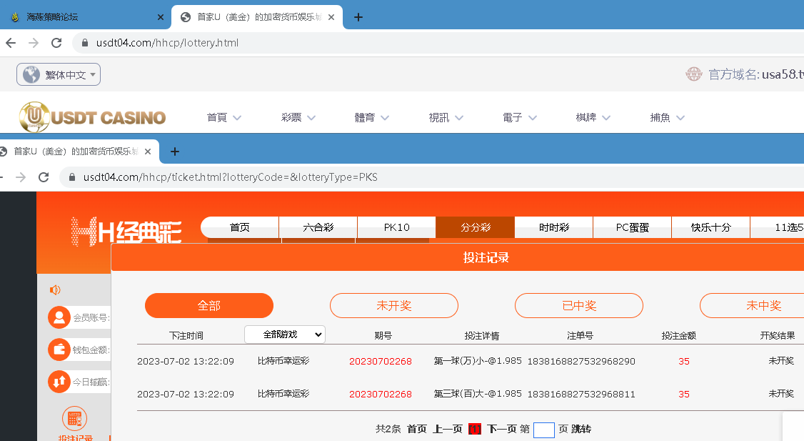The width and height of the screenshot is (804, 441).
Task: Go to 下一页 next page
Action: (x=501, y=429)
